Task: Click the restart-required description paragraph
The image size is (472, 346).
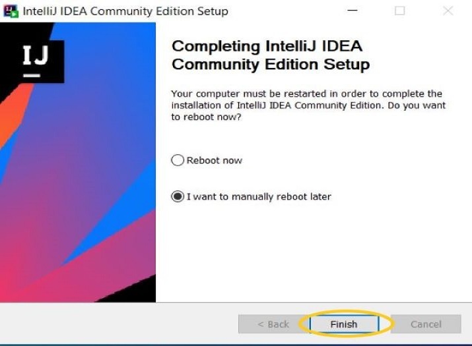Action: [x=308, y=105]
